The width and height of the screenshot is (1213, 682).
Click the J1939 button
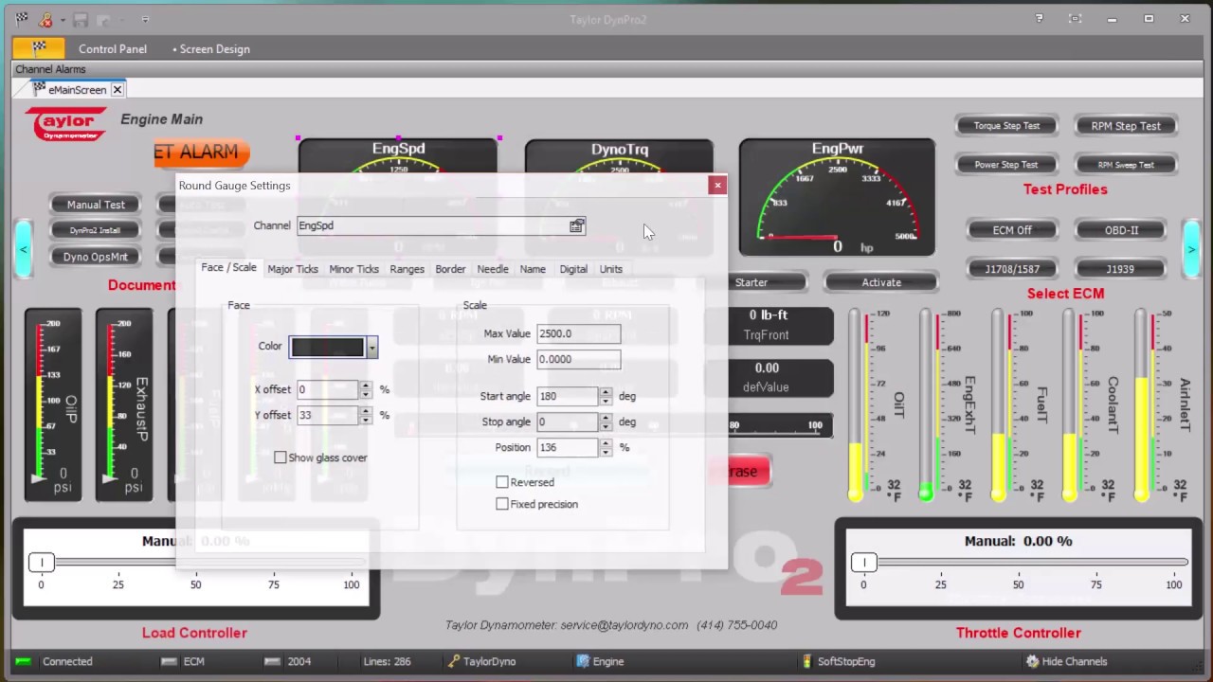1122,269
